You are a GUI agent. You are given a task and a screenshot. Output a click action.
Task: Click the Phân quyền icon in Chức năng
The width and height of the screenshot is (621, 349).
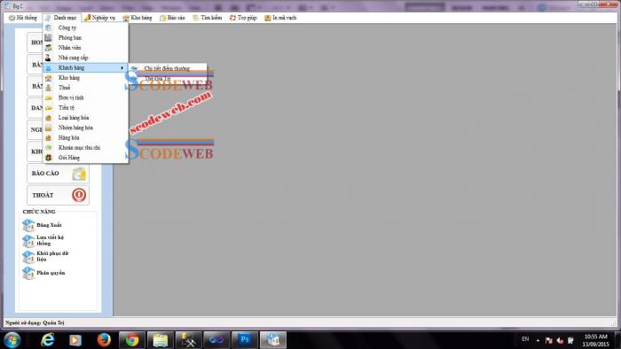[28, 273]
